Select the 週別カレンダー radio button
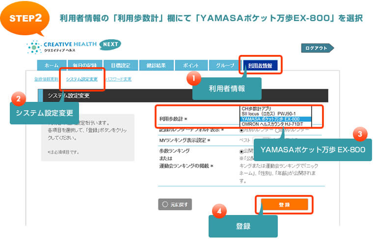373x239 pixels. click(x=277, y=130)
